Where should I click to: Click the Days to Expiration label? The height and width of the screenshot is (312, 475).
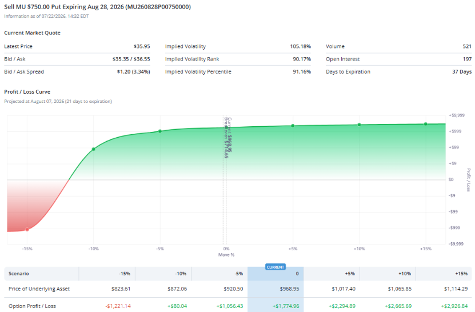pos(348,72)
